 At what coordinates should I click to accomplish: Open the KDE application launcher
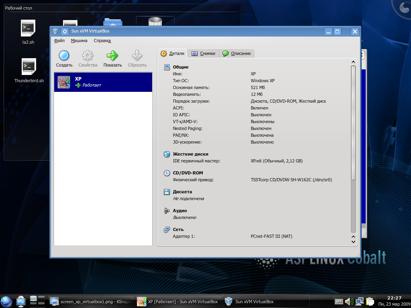coord(6,302)
